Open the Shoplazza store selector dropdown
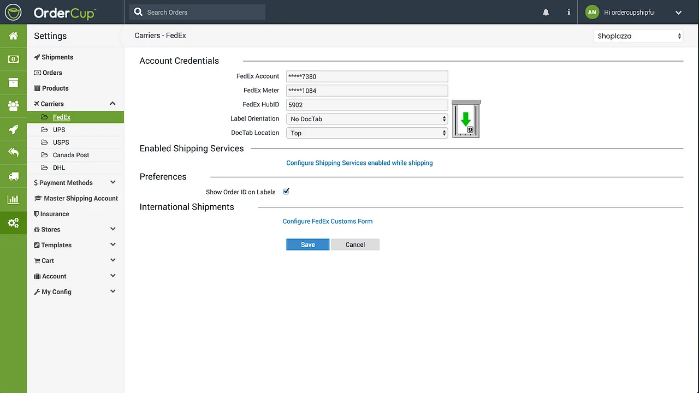 [x=638, y=36]
